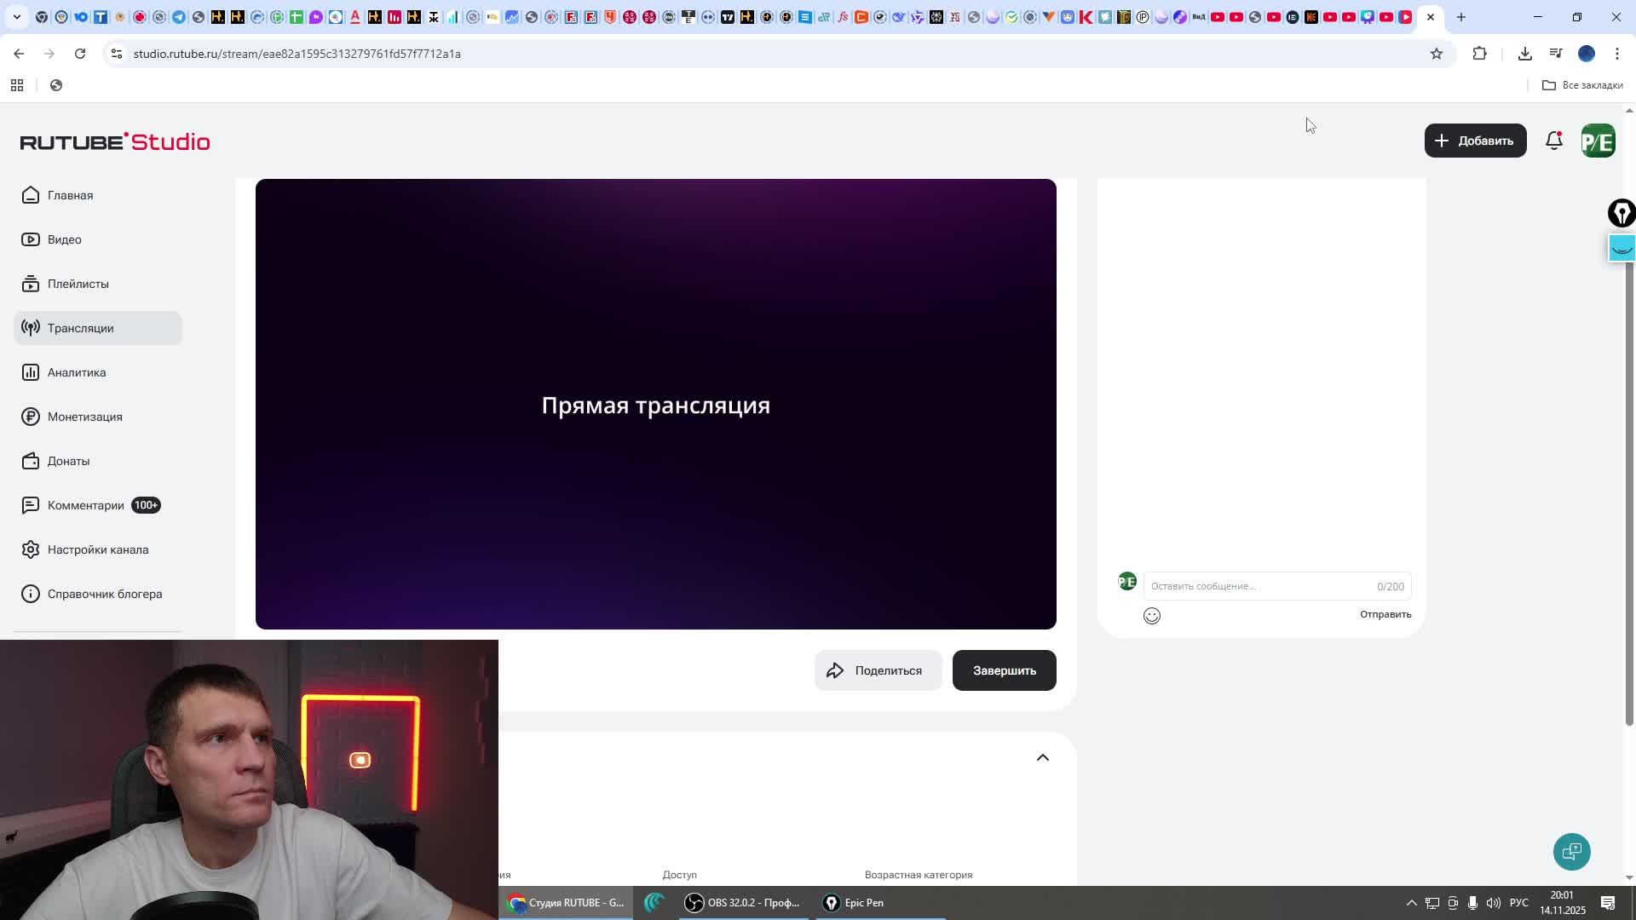Open the Видео section in sidebar
Image resolution: width=1636 pixels, height=920 pixels.
click(x=64, y=239)
